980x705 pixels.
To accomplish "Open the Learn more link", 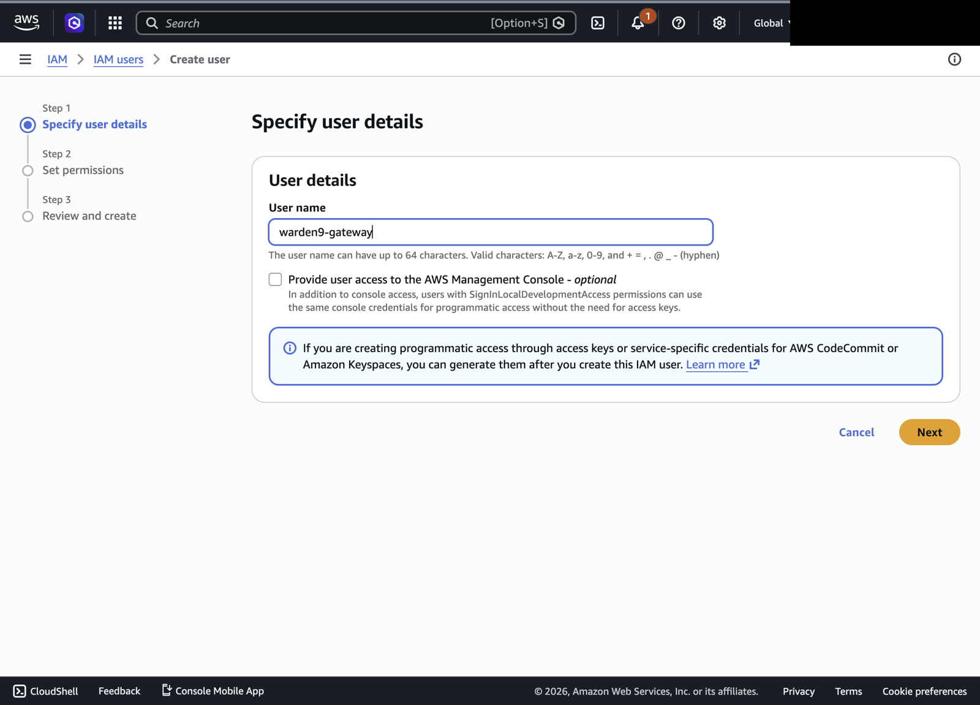I will pyautogui.click(x=715, y=364).
